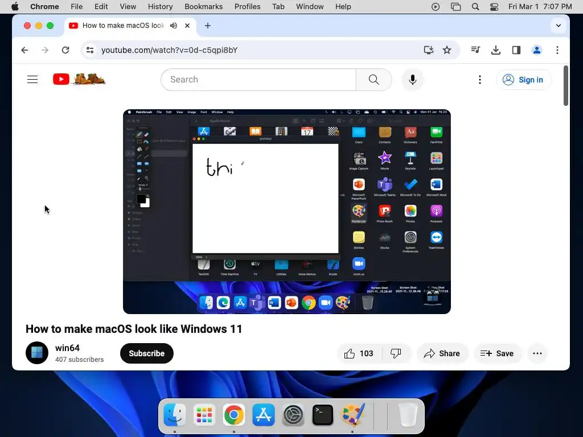583x437 pixels.
Task: Open more actions ellipsis under the video
Action: 537,353
